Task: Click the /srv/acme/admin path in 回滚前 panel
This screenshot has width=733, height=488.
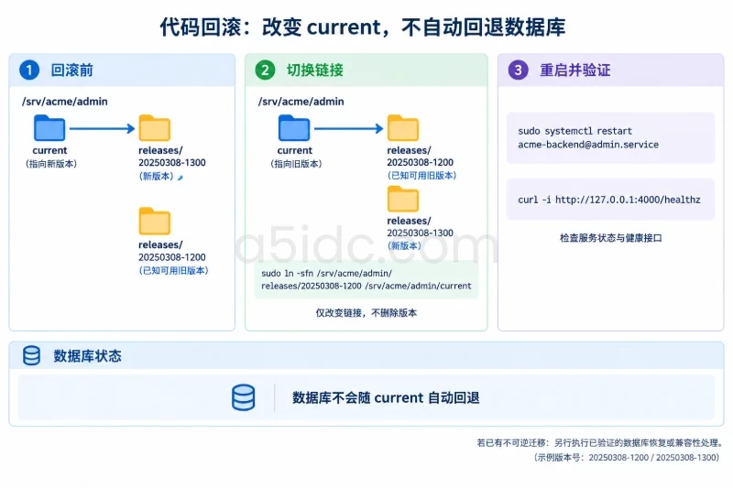Action: (x=64, y=102)
